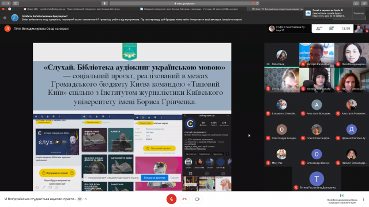Viewport: 369px width, 207px height.
Task: Switch to the mail inbox browser tab
Action: [71, 9]
